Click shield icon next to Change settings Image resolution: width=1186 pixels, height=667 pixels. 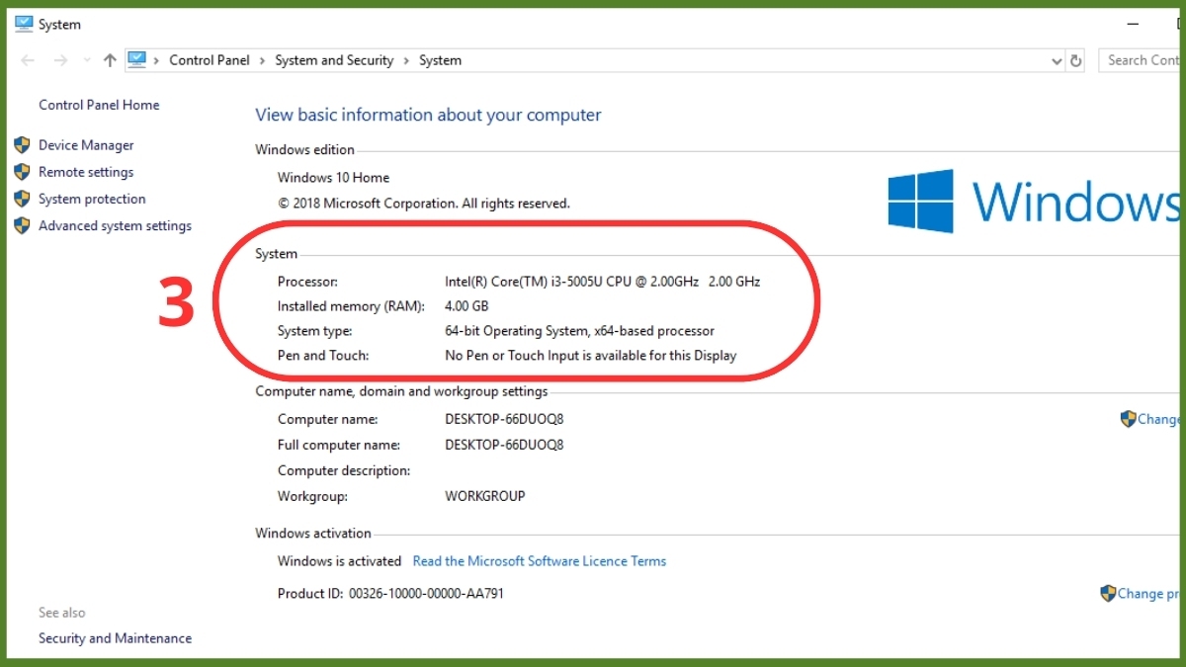tap(1128, 419)
